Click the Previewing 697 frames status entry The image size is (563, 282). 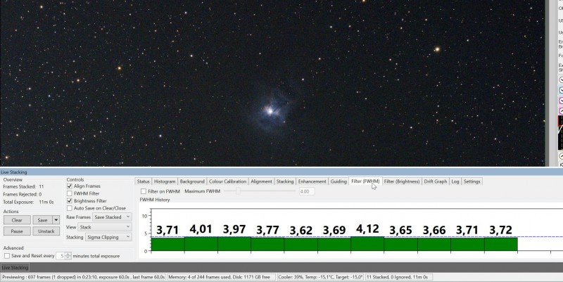point(83,277)
